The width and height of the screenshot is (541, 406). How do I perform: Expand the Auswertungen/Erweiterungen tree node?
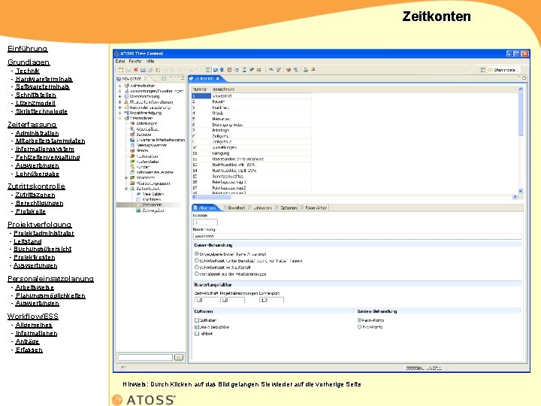coord(119,91)
